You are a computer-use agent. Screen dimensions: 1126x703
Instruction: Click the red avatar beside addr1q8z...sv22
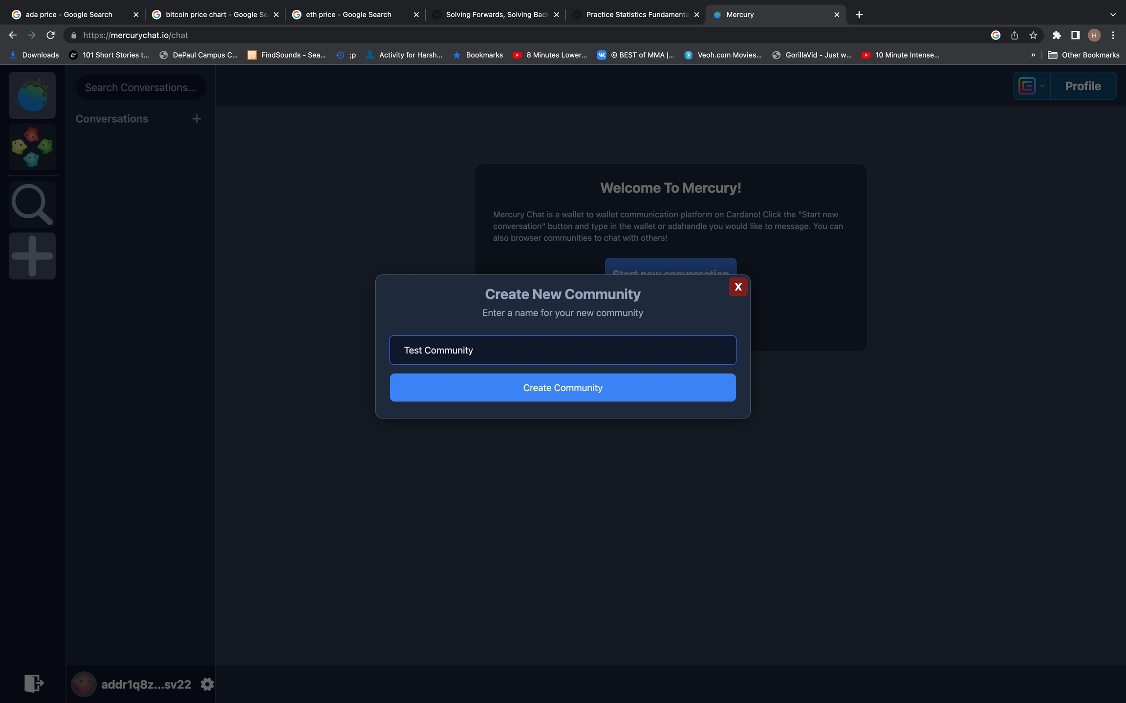(84, 684)
